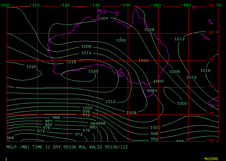Select the -140 longitude label
226x161 pixels.
pos(126,5)
